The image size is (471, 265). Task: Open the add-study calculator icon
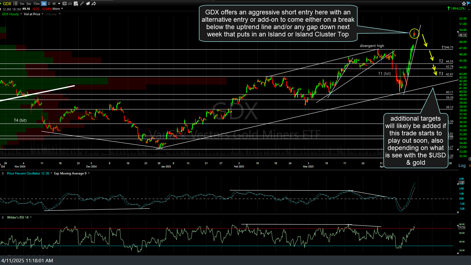click(x=76, y=4)
